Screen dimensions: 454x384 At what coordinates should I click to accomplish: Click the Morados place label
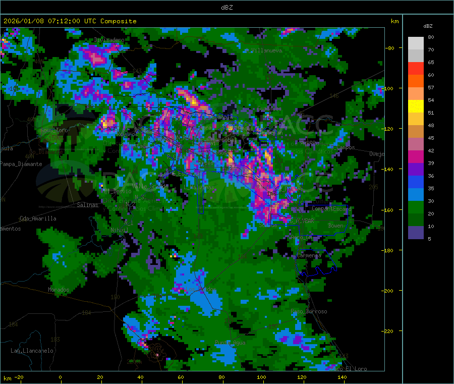pos(59,290)
